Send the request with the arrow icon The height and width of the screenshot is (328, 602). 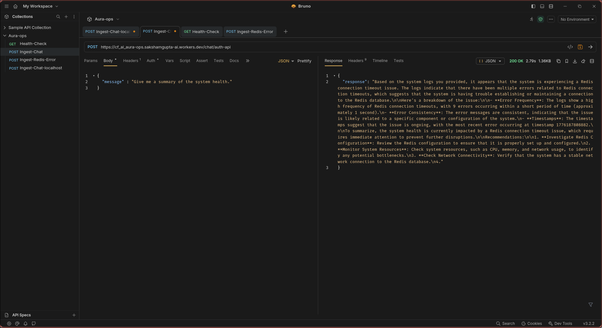(x=590, y=47)
